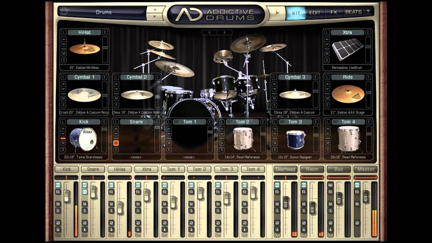Select the Room mixer channel label
This screenshot has height=243, width=432.
point(312,169)
